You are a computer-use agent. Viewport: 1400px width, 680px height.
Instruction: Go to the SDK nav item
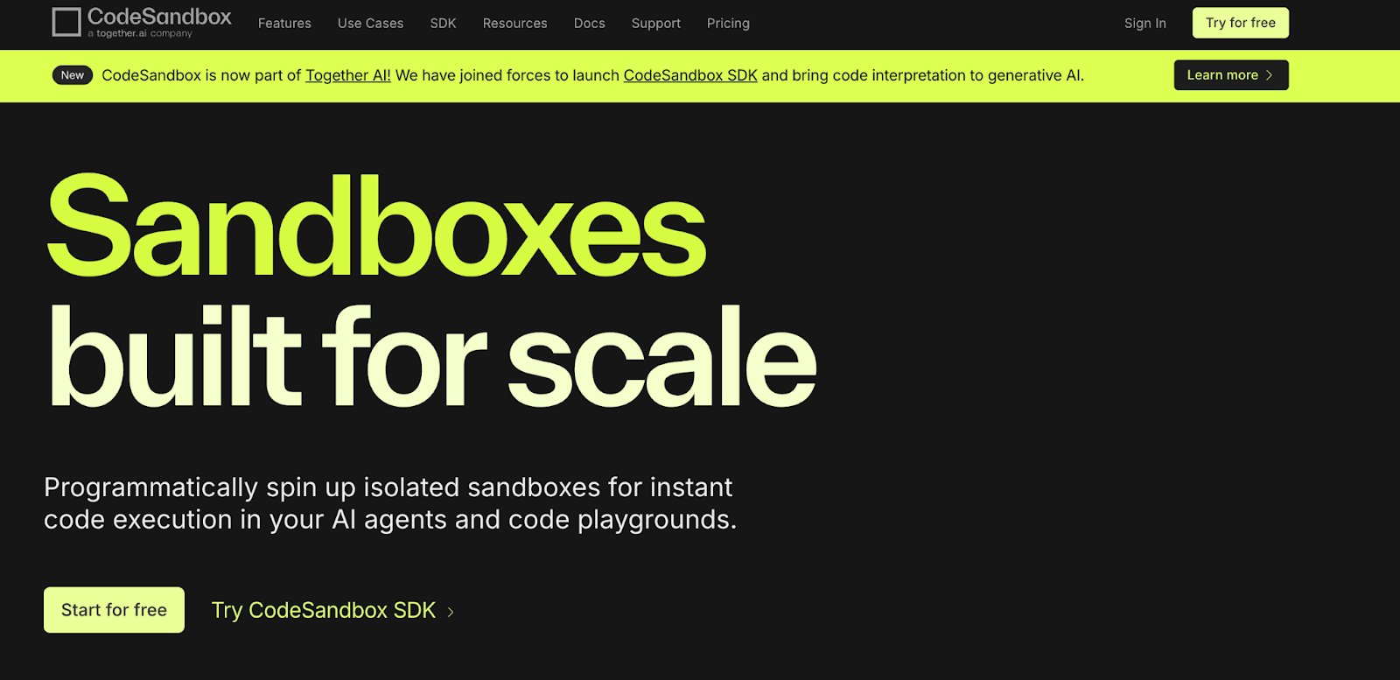(443, 24)
